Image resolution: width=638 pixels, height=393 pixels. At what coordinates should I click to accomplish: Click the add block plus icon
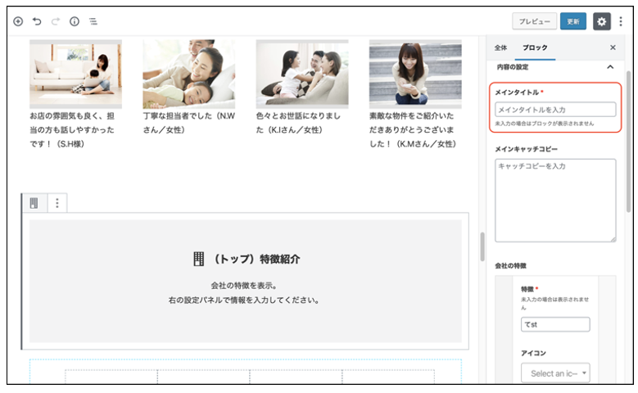pos(18,21)
